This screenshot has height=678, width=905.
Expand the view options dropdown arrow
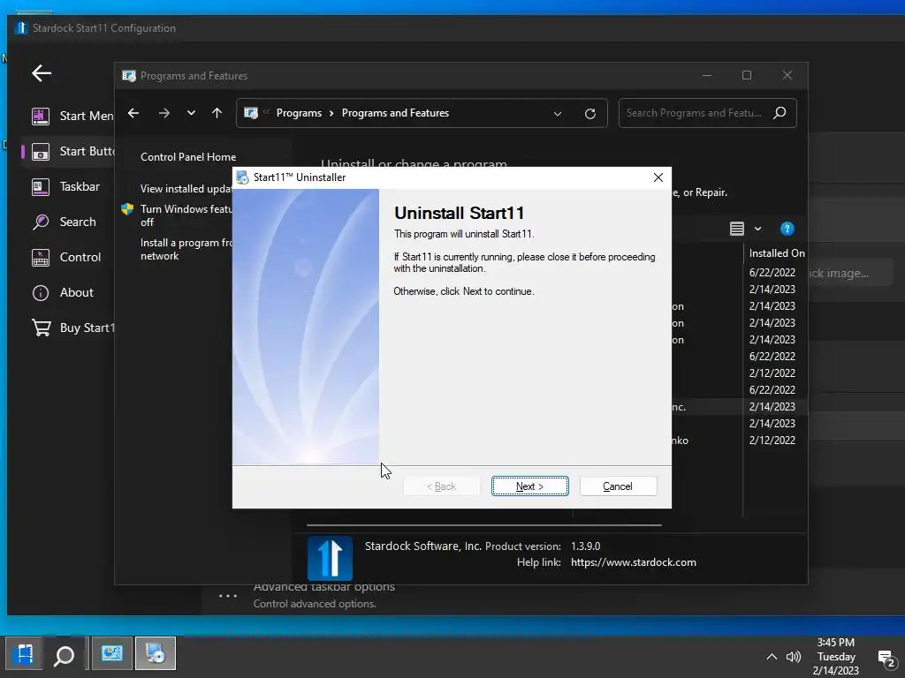click(x=757, y=229)
